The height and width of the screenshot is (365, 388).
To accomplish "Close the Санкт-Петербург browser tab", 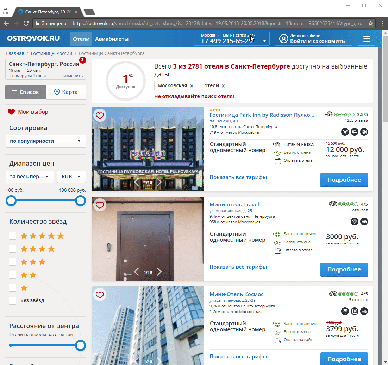I will 76,12.
